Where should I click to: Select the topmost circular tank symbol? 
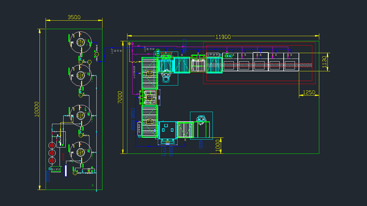(x=81, y=42)
